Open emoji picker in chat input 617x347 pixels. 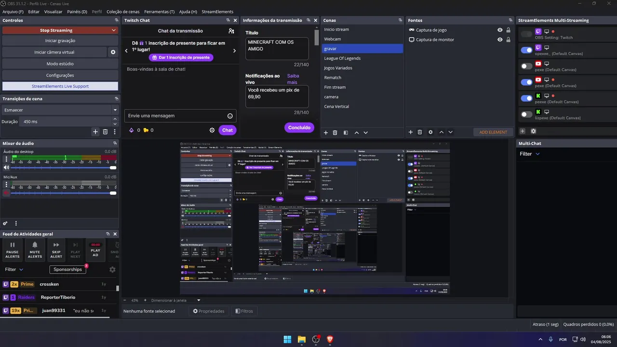tap(230, 116)
